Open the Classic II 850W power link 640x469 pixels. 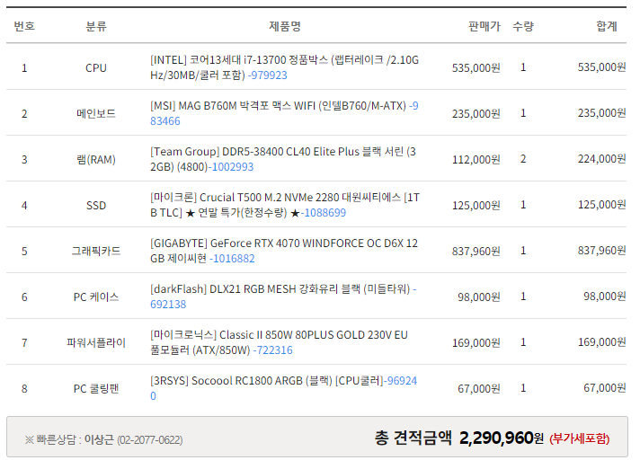[x=280, y=342]
